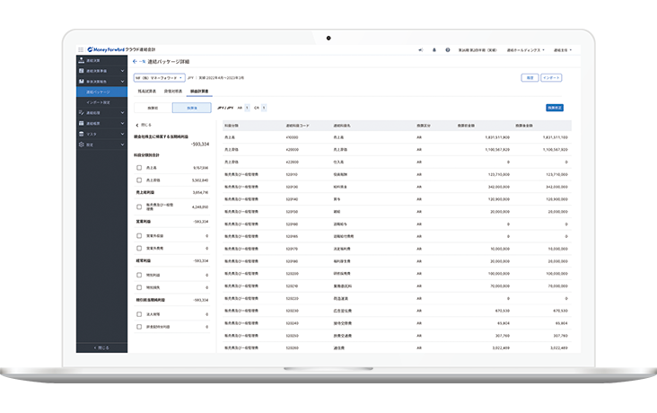Open 連結パッケージ in the sidebar
The height and width of the screenshot is (413, 657).
coord(101,92)
